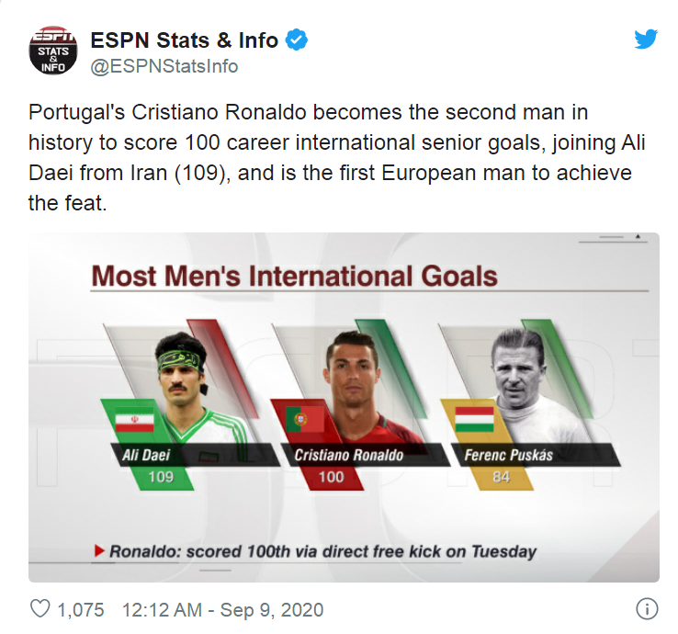This screenshot has width=678, height=634.
Task: Click the Ronaldo free kick footnote text
Action: pos(322,551)
